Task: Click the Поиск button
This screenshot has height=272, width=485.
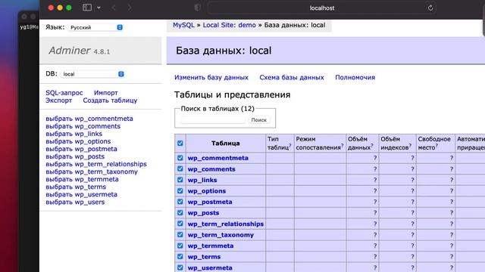Action: click(258, 120)
